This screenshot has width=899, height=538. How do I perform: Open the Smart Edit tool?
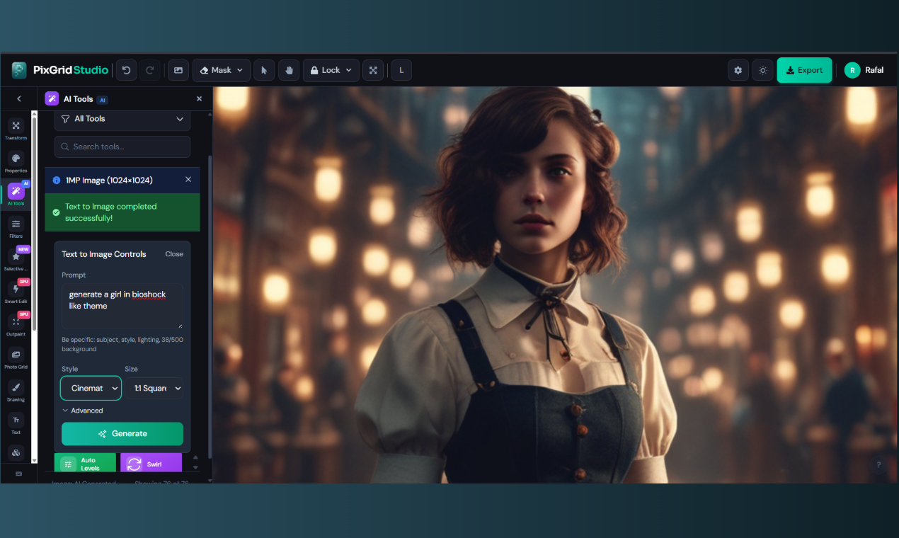16,290
